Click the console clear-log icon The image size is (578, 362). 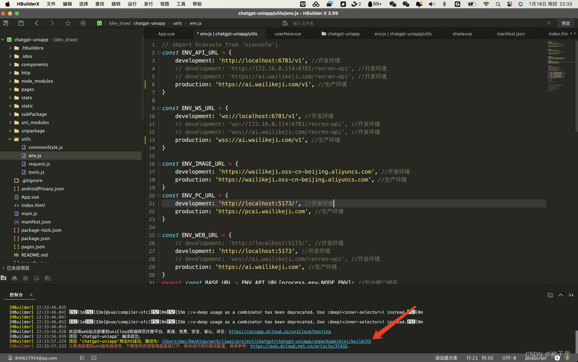571,295
